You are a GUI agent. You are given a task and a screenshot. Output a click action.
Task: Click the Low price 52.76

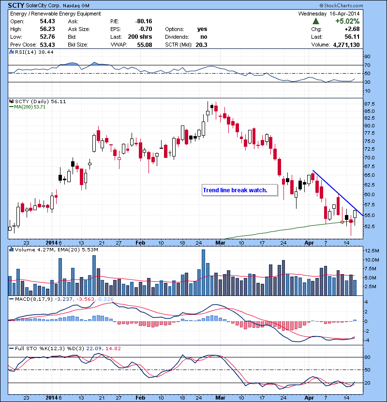point(47,37)
